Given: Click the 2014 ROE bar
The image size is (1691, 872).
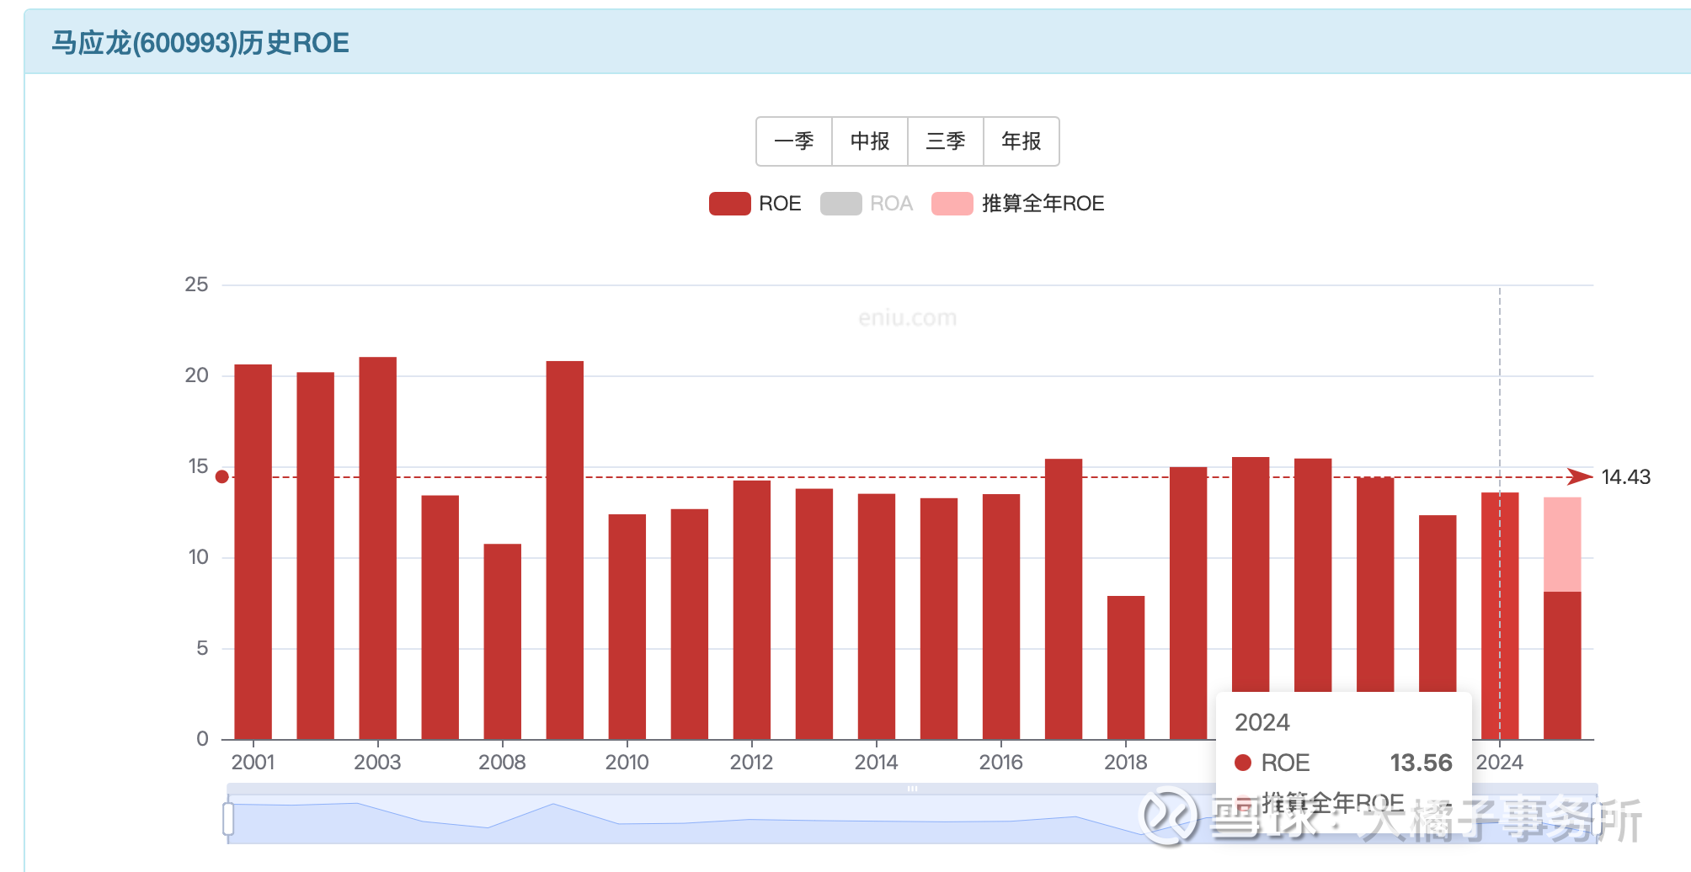Looking at the screenshot, I should 876,617.
